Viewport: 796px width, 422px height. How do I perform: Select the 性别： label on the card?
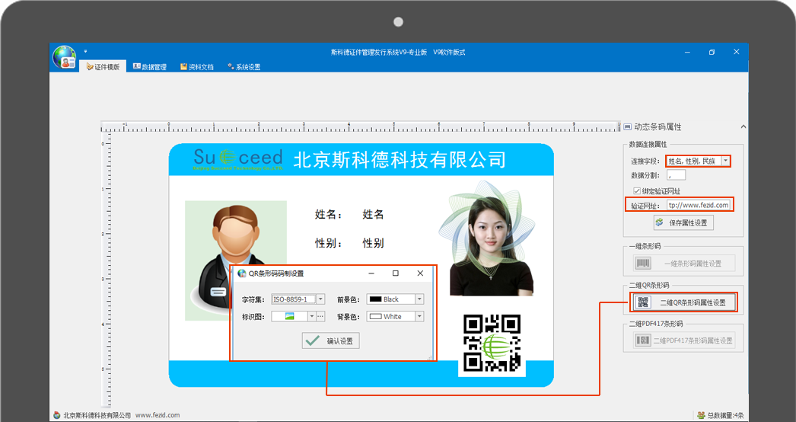point(329,244)
